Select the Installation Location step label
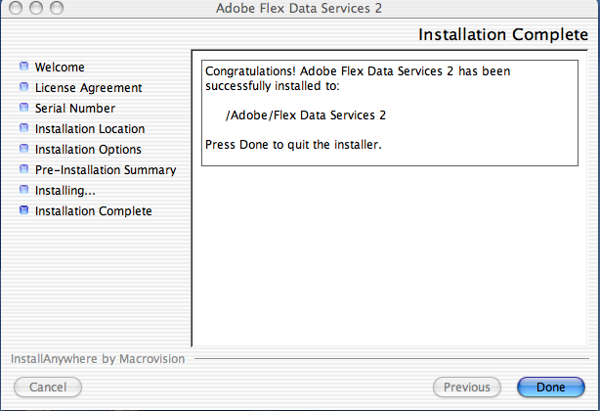600x411 pixels. pyautogui.click(x=90, y=129)
